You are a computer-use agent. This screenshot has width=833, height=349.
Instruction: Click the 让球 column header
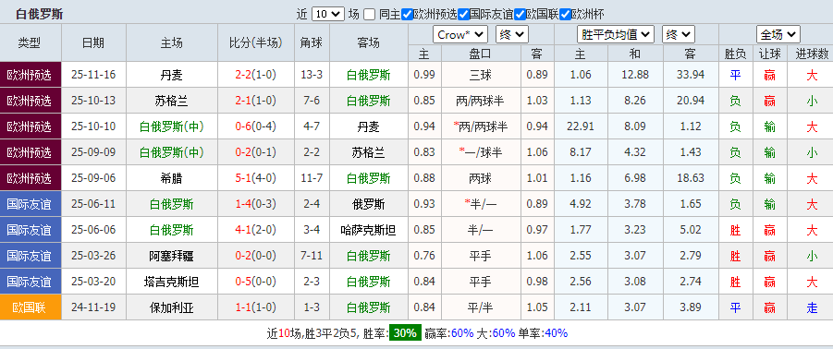click(769, 54)
